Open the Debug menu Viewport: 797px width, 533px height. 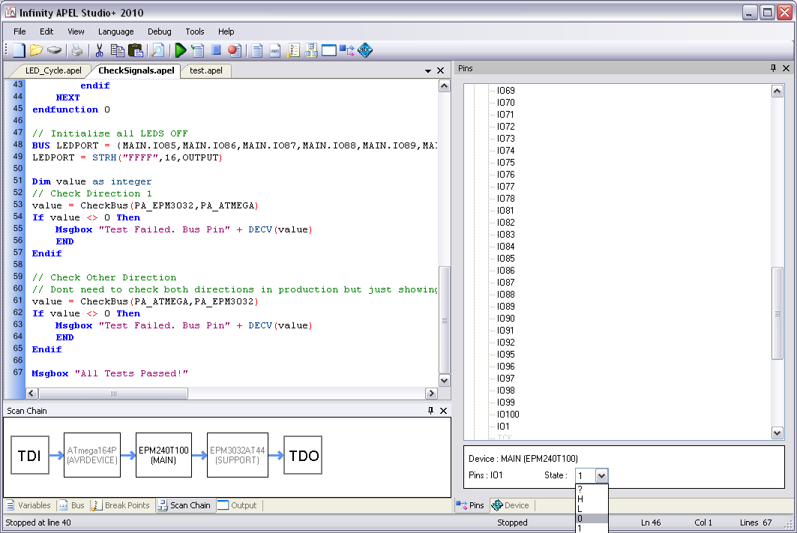point(159,31)
